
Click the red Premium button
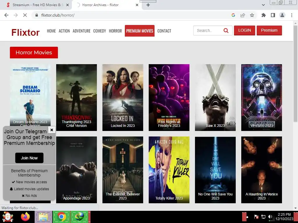tap(269, 30)
